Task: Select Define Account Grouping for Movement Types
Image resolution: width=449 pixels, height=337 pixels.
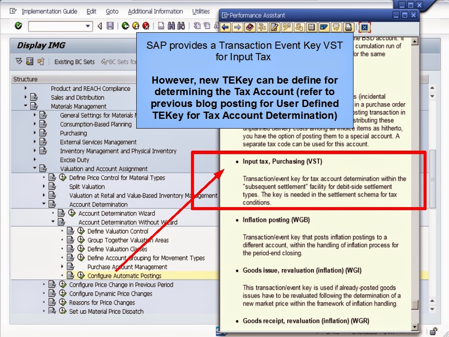Action: [x=146, y=258]
